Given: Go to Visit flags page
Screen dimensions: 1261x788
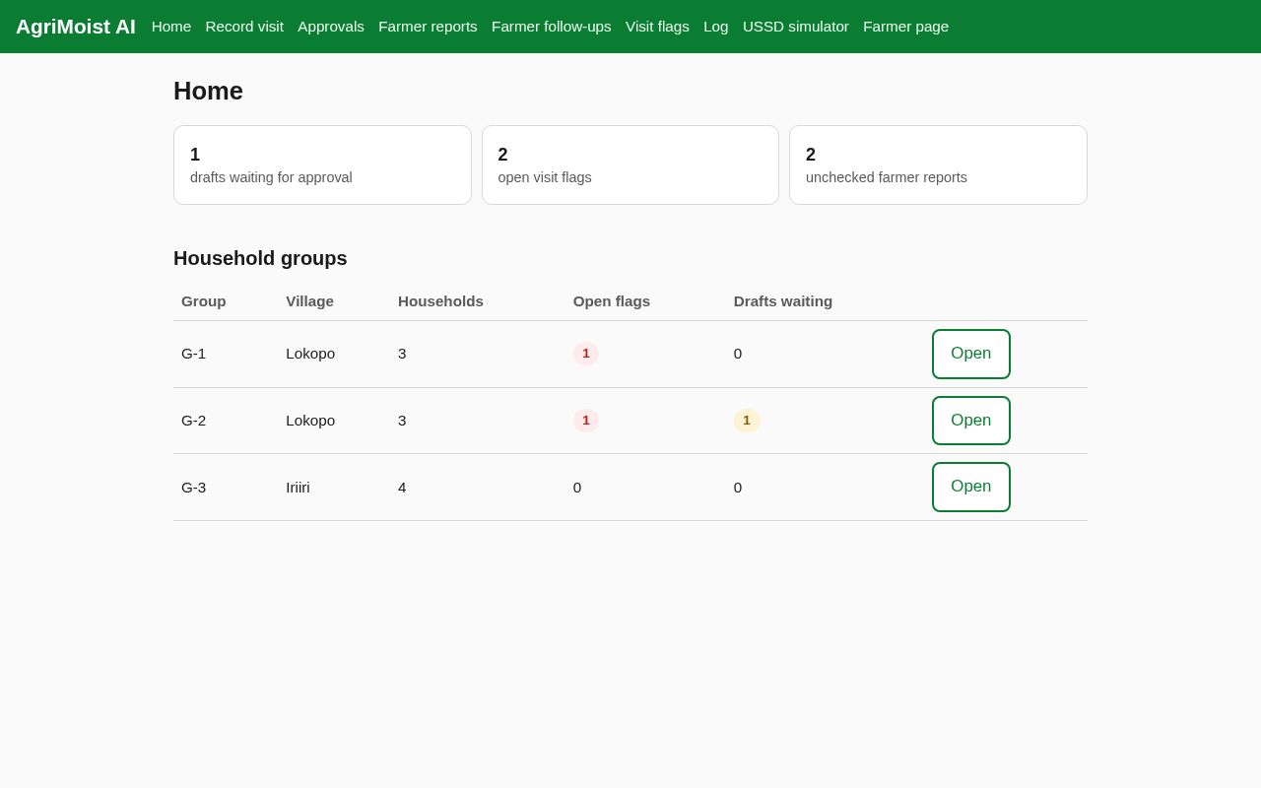Looking at the screenshot, I should click(x=657, y=27).
